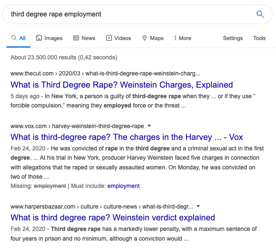This screenshot has height=252, width=276.
Task: Click the Videos tab play icon
Action: 109,38
